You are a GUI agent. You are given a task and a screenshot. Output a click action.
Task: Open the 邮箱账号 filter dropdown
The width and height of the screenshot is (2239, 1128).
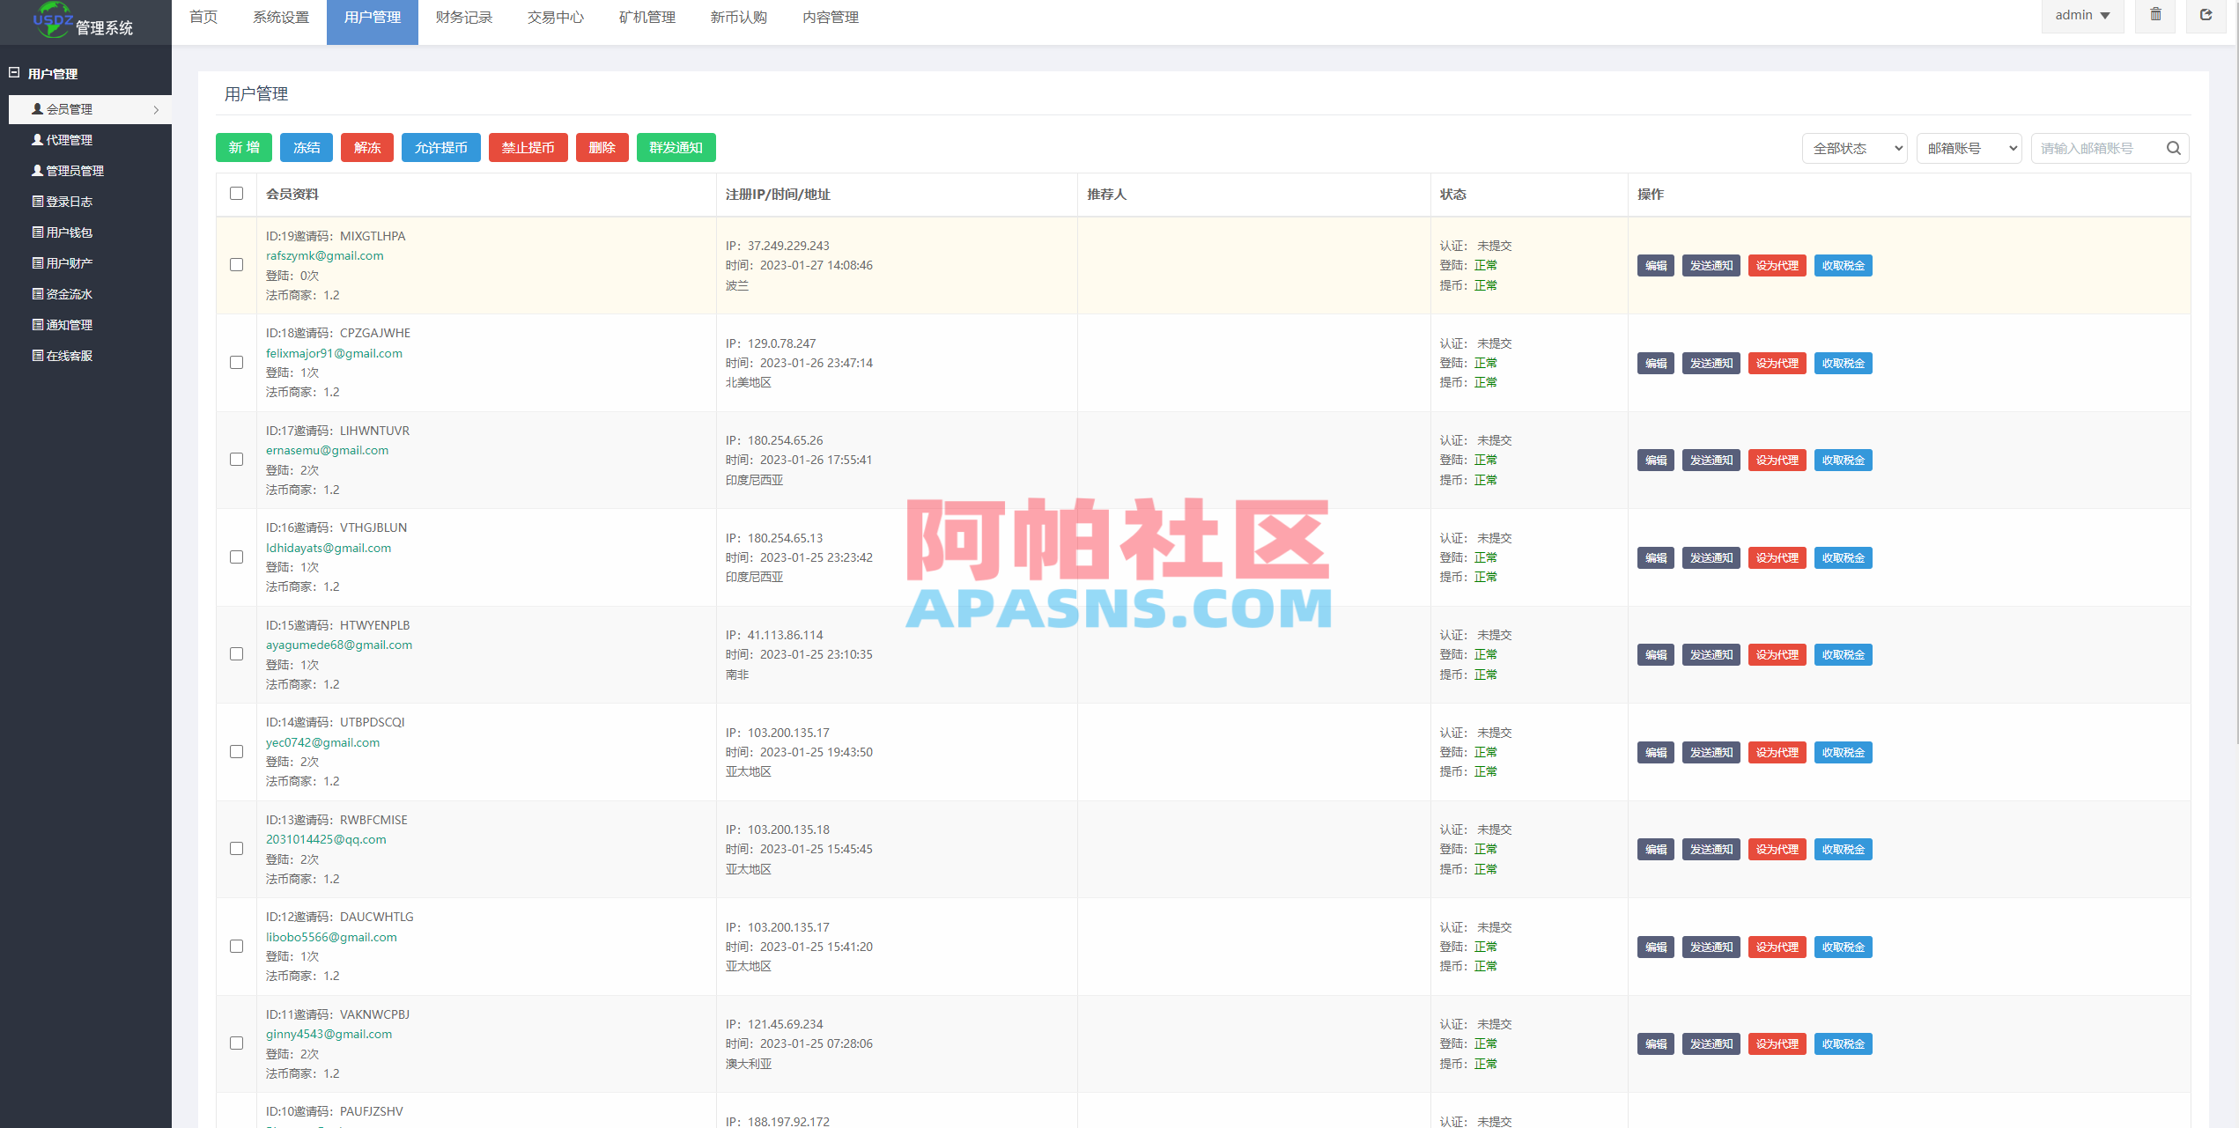pos(1969,147)
